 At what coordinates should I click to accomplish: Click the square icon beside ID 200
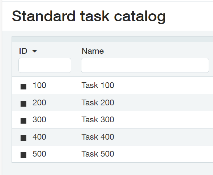pos(24,104)
